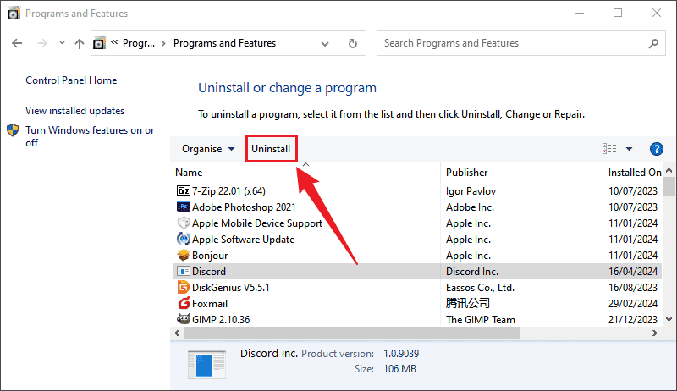
Task: Click the 16/04/2024 installed date
Action: tap(633, 272)
